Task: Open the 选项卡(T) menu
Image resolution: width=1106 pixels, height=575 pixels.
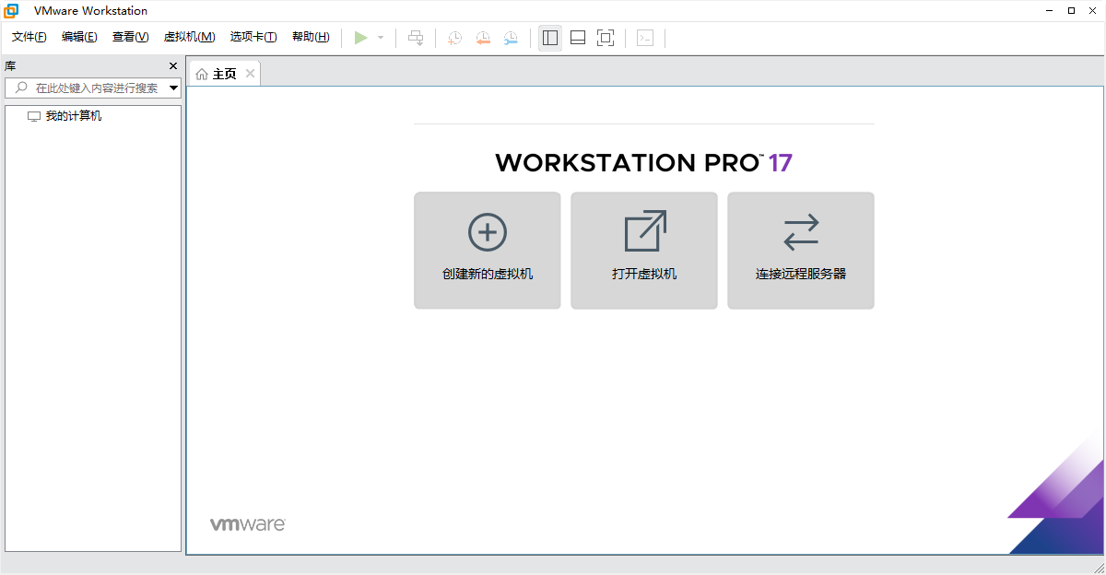Action: [x=253, y=37]
